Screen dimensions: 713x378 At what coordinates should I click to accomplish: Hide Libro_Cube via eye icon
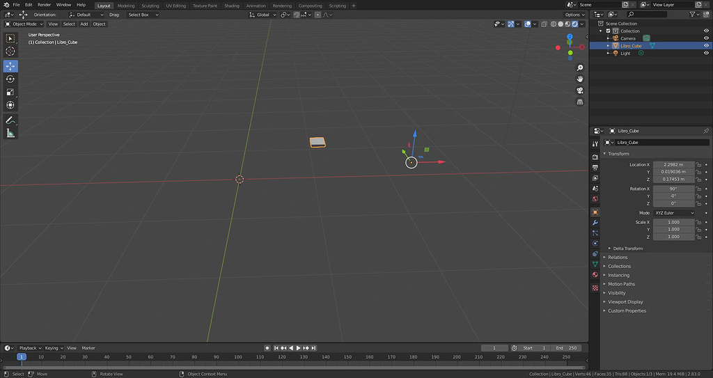click(706, 45)
